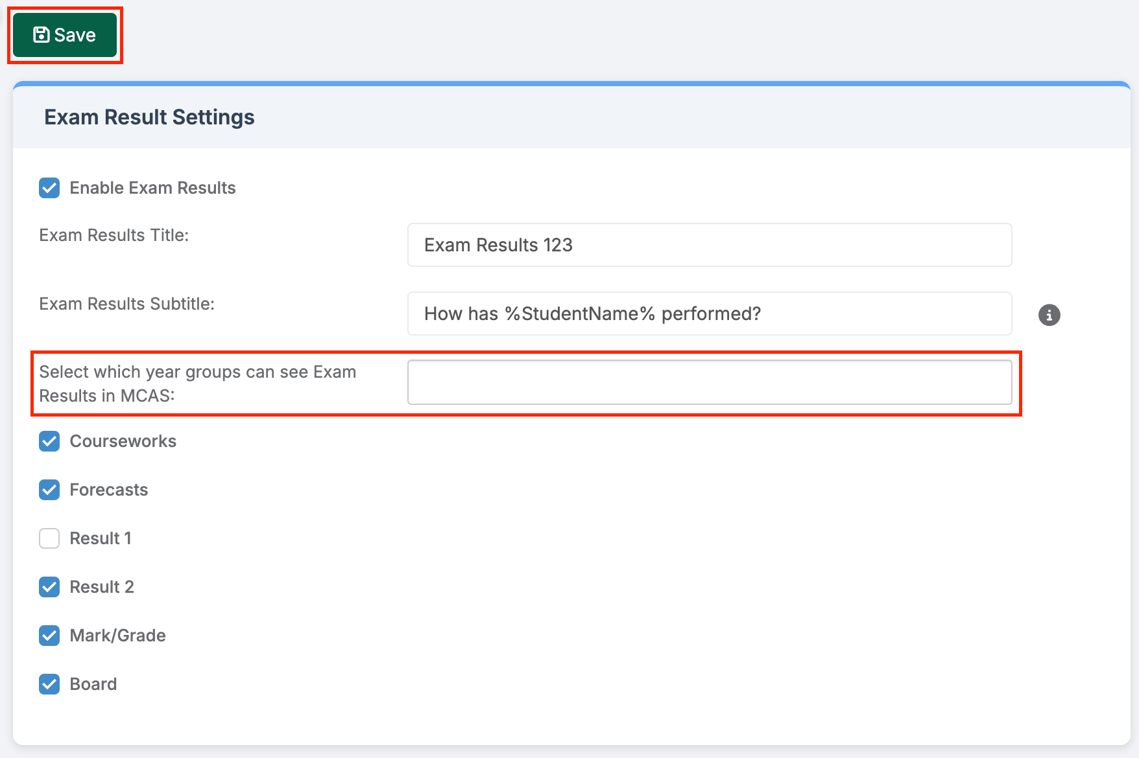The height and width of the screenshot is (758, 1139).
Task: Disable the Forecasts checkbox
Action: 49,490
